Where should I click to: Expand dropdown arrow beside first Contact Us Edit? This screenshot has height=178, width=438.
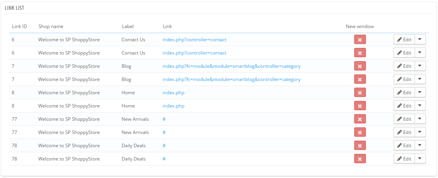click(x=420, y=40)
